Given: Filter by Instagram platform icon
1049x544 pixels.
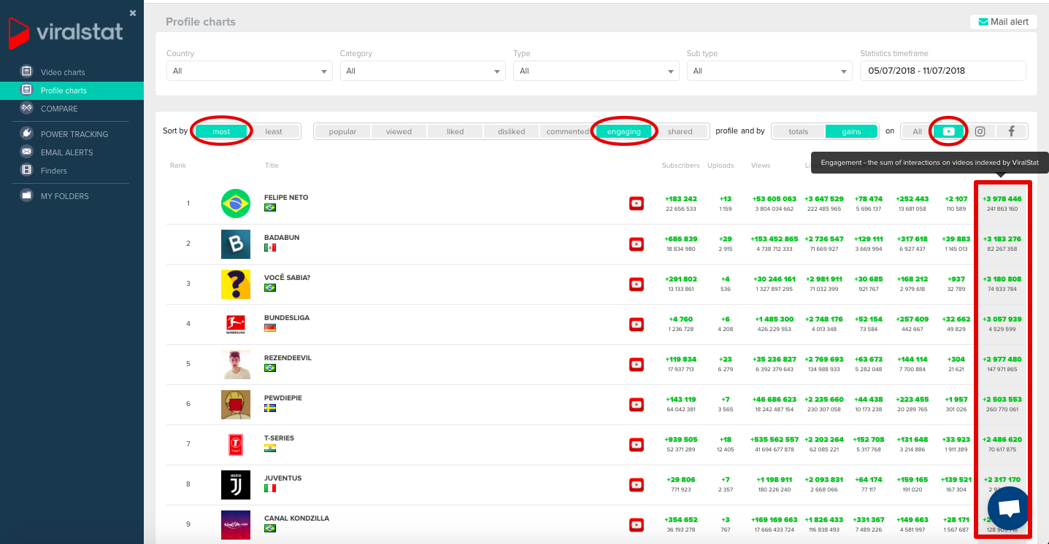Looking at the screenshot, I should click(980, 131).
